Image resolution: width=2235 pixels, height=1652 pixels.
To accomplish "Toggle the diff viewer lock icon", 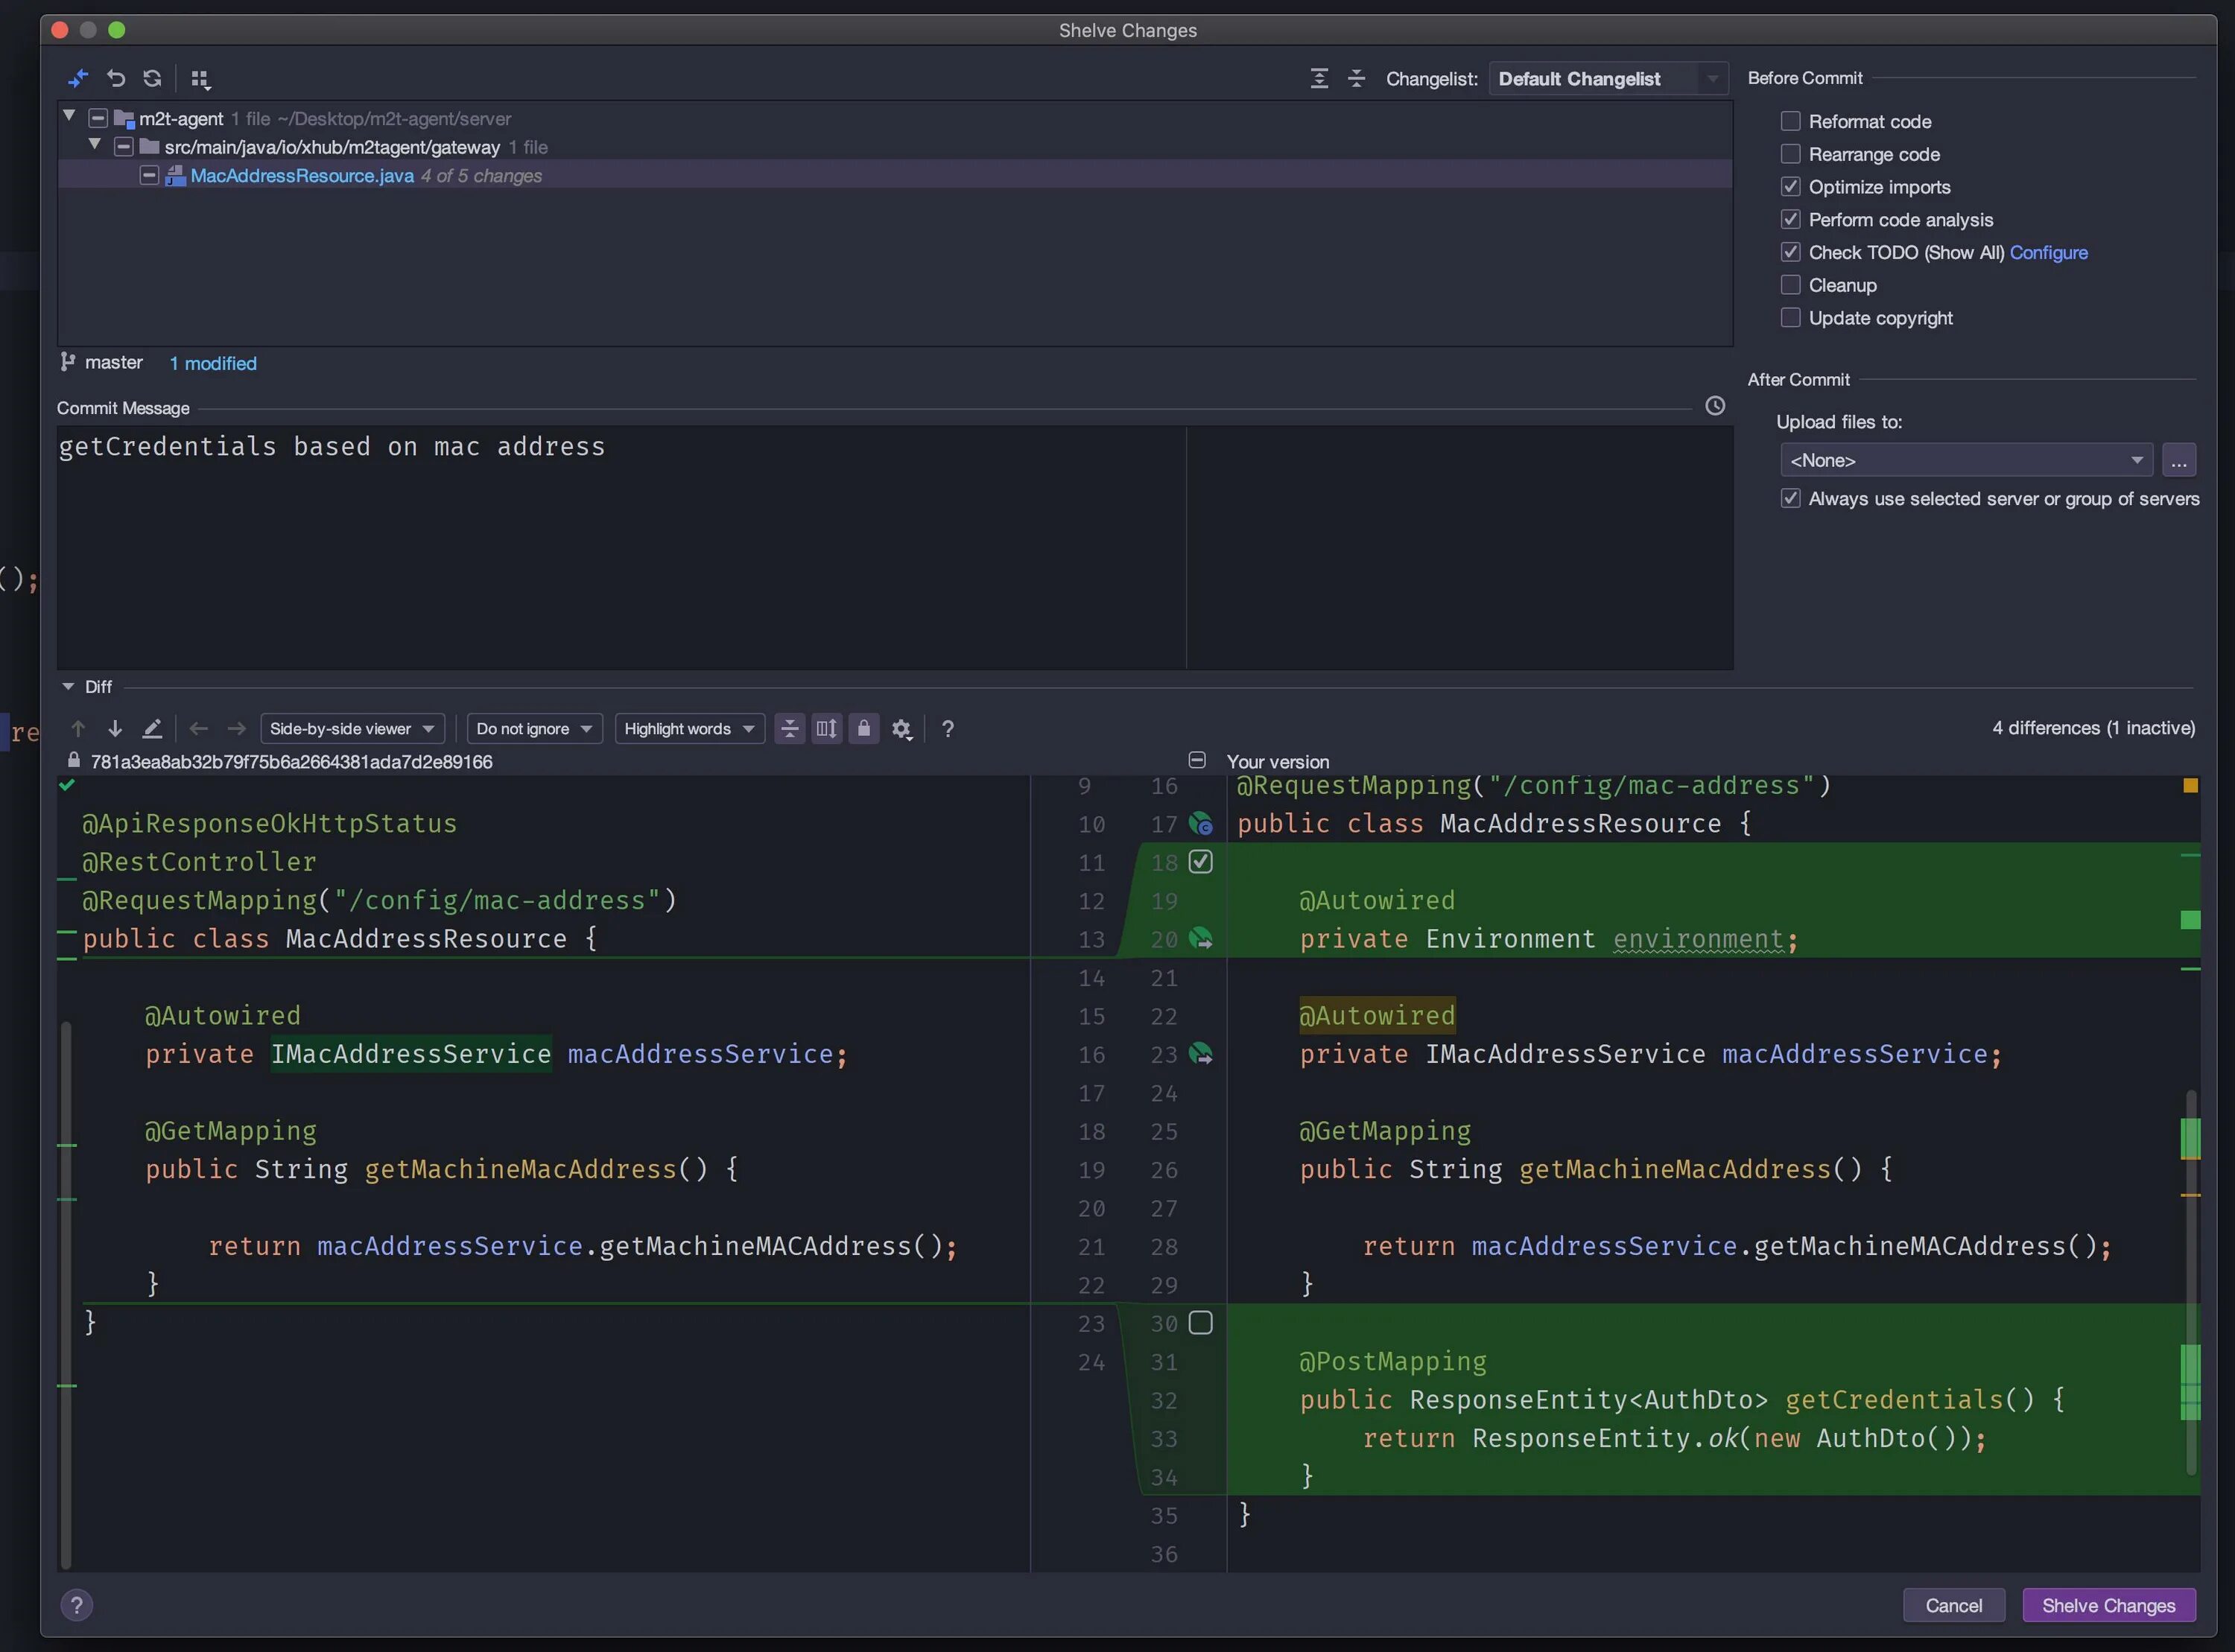I will [864, 728].
